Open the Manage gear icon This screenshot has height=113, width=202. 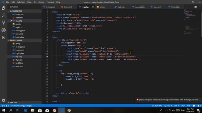pos(3,100)
